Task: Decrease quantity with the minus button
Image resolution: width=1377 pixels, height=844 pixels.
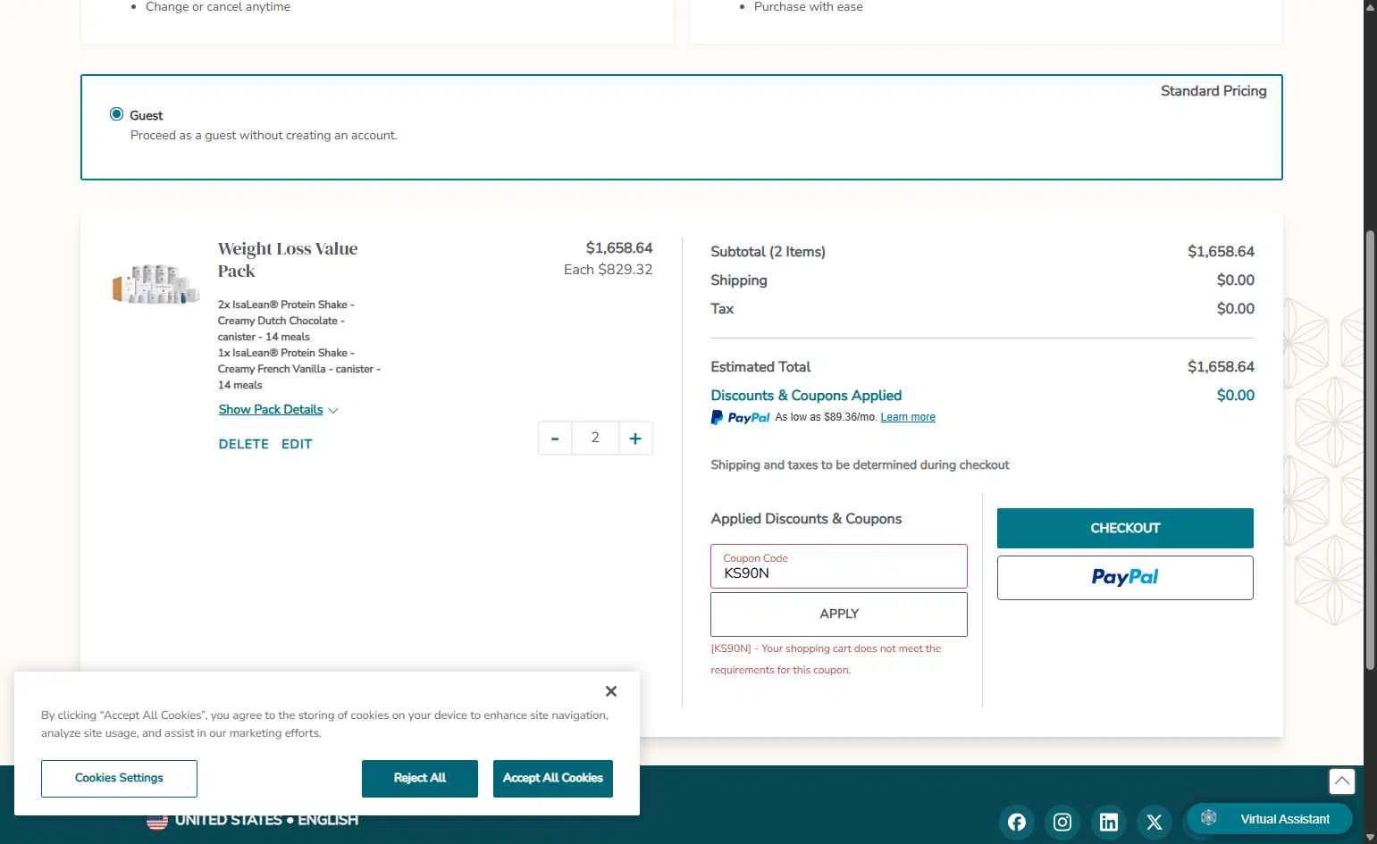Action: (555, 439)
